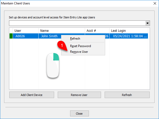The height and width of the screenshot is (119, 159).
Task: Select user ID A0026 in the list
Action: pos(20,36)
